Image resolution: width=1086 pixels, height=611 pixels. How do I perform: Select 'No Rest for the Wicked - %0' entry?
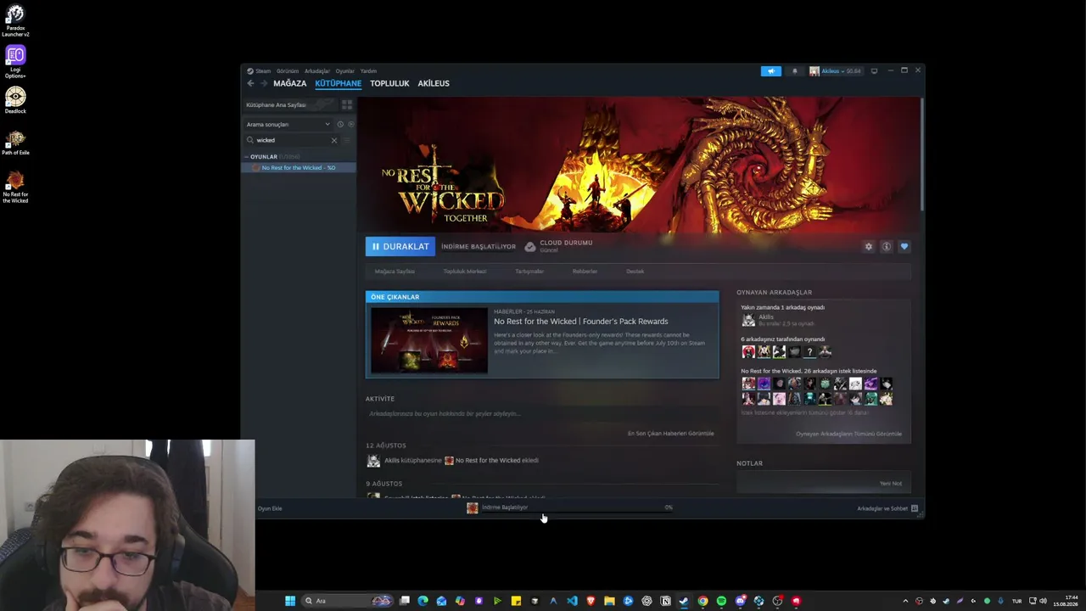pyautogui.click(x=299, y=168)
